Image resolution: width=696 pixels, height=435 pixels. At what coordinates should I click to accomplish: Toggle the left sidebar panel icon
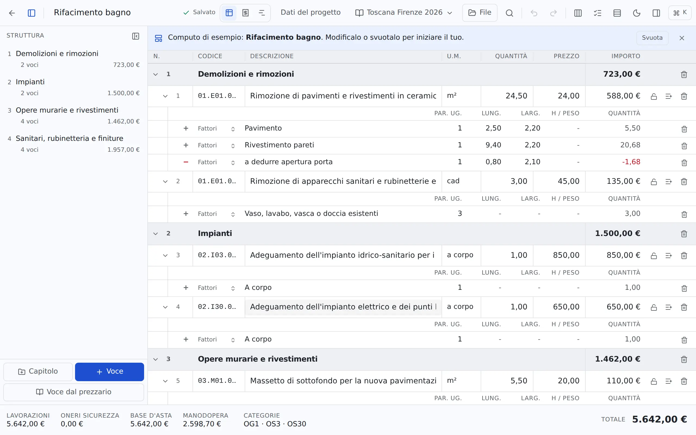click(32, 13)
